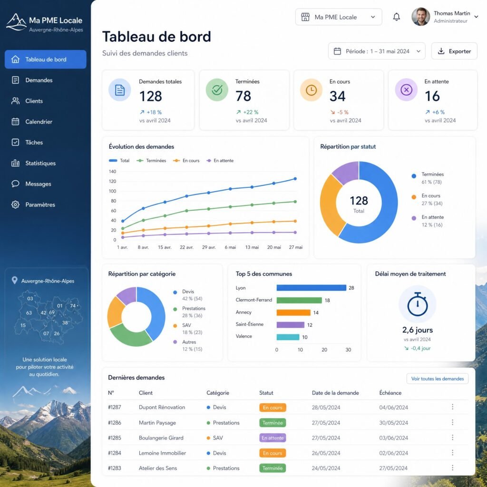
Task: Click the green check icon on Terminées card
Action: (217, 90)
